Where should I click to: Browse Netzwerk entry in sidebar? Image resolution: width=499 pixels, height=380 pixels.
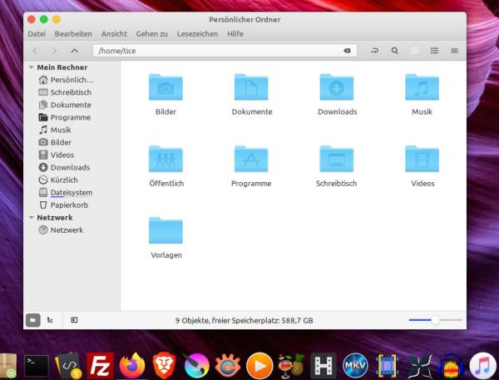[x=61, y=230]
